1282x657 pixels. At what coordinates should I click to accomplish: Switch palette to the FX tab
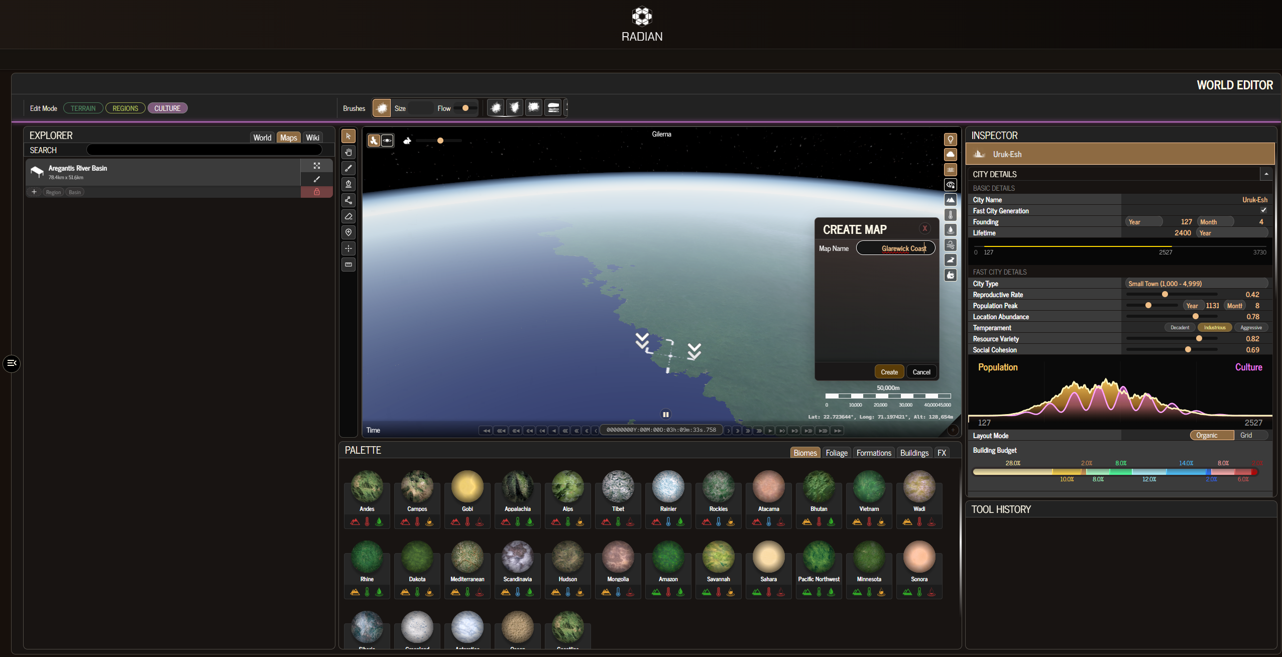coord(942,453)
